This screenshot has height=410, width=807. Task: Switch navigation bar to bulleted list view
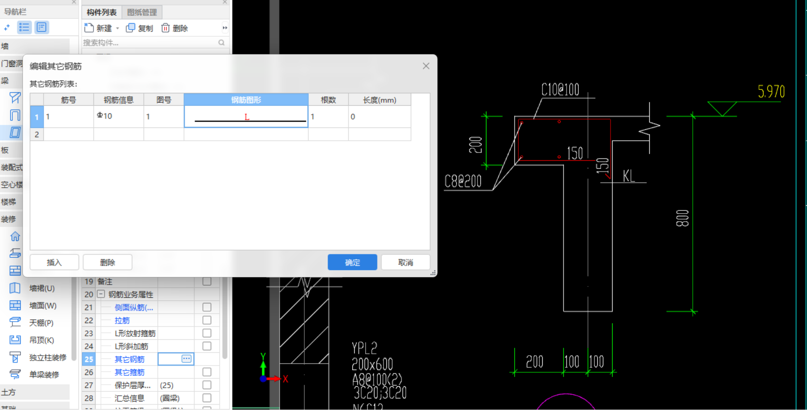pyautogui.click(x=24, y=28)
